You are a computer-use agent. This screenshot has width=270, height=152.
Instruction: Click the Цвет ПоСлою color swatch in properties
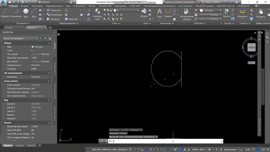click(32, 47)
